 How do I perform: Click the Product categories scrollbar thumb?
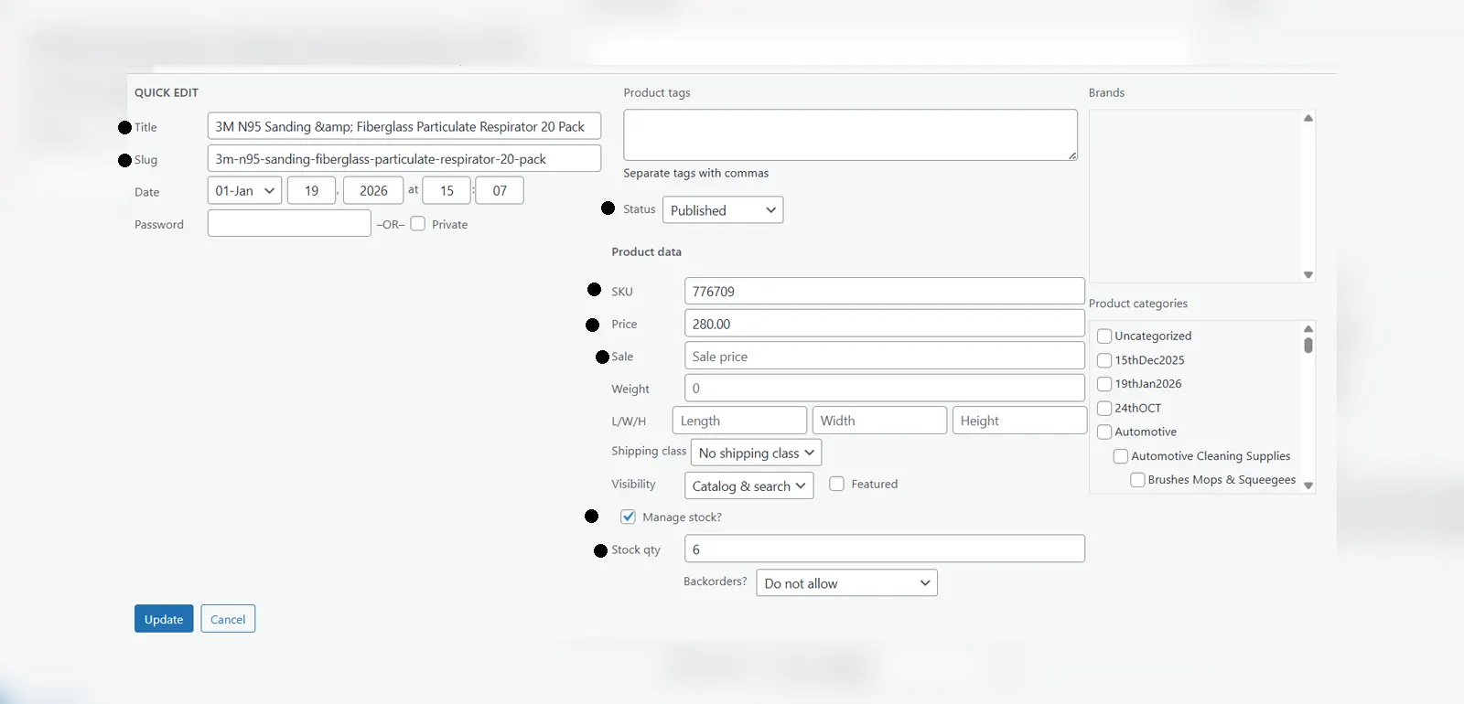point(1308,346)
